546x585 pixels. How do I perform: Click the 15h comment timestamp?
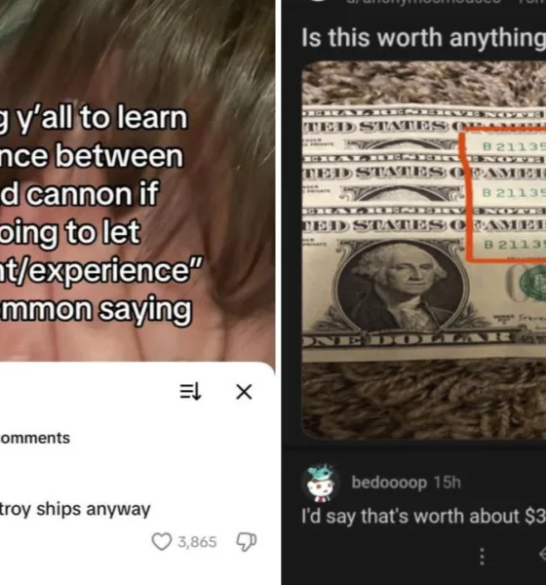click(x=448, y=482)
